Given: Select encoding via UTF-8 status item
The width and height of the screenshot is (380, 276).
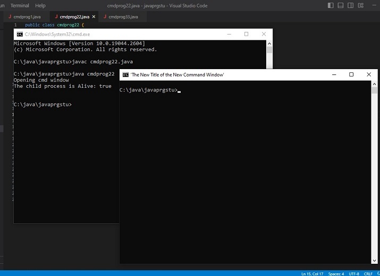Looking at the screenshot, I should (x=354, y=274).
